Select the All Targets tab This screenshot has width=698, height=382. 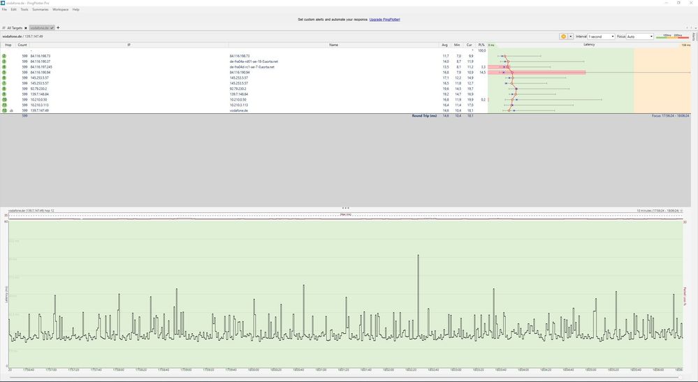point(14,28)
